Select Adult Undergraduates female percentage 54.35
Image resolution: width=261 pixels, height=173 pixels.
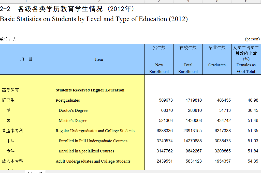point(253,161)
